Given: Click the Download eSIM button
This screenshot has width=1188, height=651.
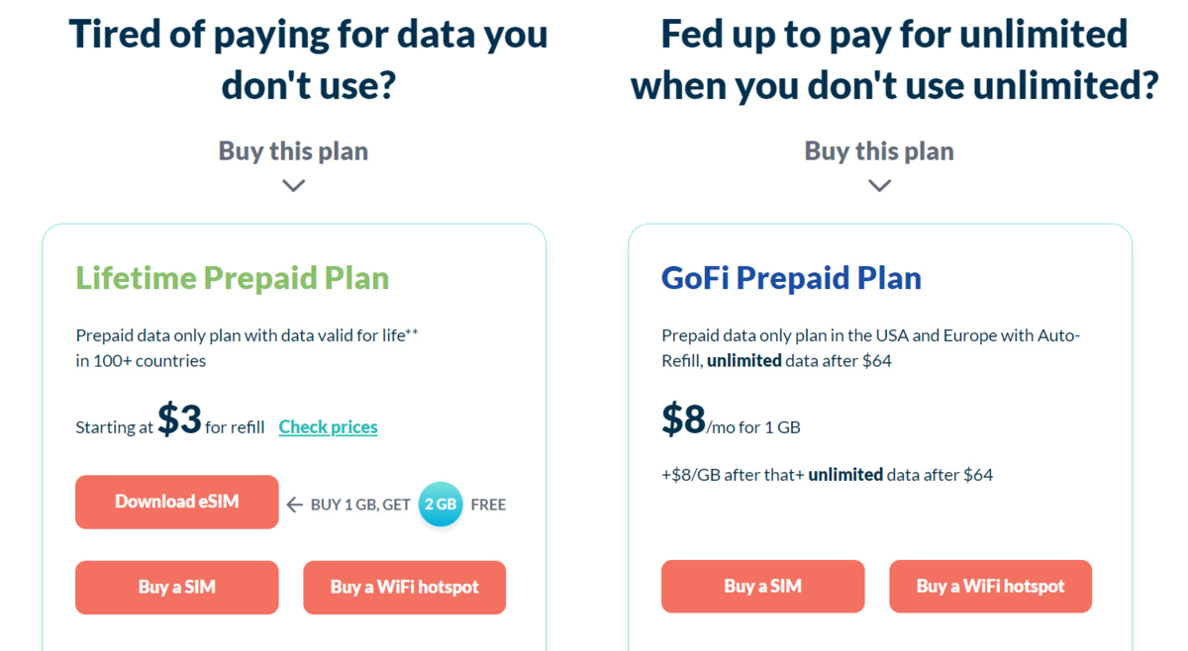Looking at the screenshot, I should point(176,502).
